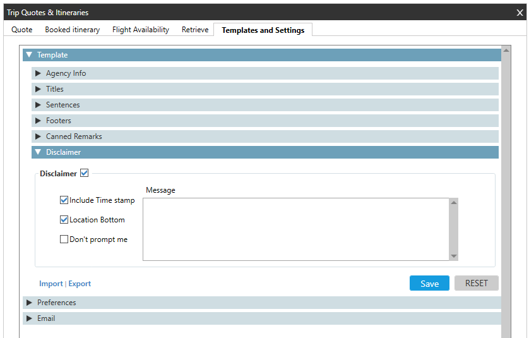Collapse the Template section triangle
529x338 pixels.
click(x=29, y=55)
